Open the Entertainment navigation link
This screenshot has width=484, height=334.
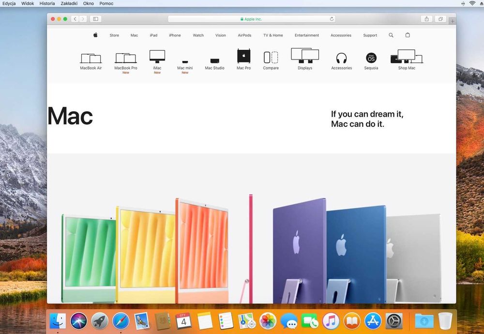(x=307, y=35)
